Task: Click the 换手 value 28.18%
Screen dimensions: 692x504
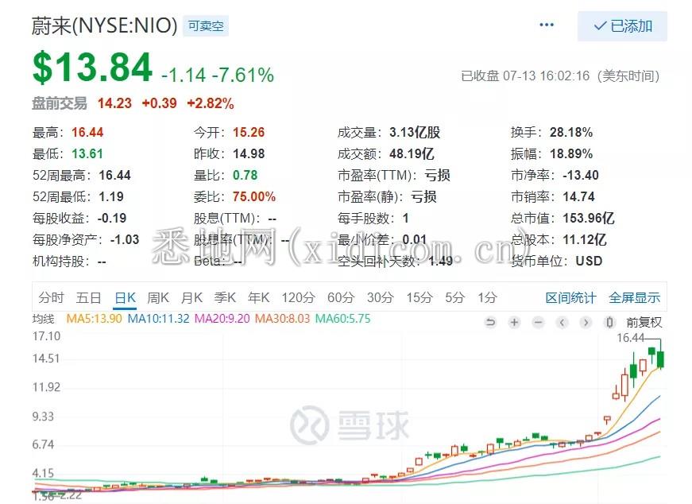Action: [x=571, y=132]
